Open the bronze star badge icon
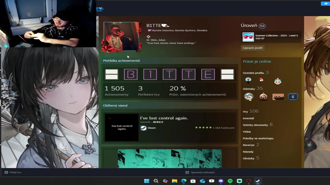The height and width of the screenshot is (185, 330). (x=263, y=97)
